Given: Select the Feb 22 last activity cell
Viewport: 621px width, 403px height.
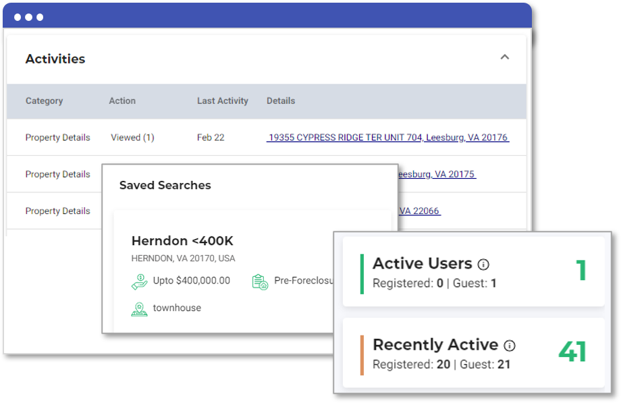Looking at the screenshot, I should point(211,138).
